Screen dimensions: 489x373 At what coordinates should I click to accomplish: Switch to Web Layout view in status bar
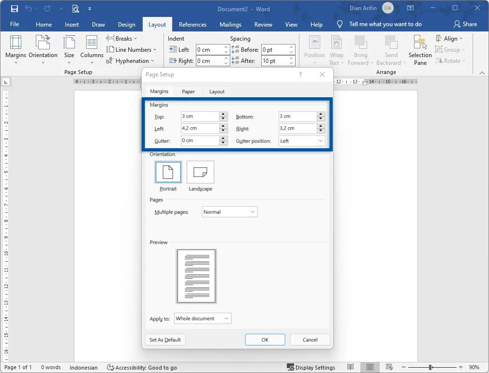(389, 367)
